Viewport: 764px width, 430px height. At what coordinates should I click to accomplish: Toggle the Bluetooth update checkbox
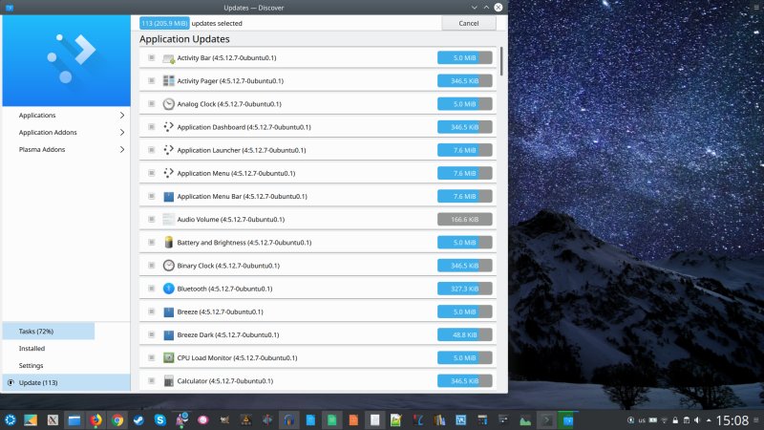pyautogui.click(x=152, y=289)
